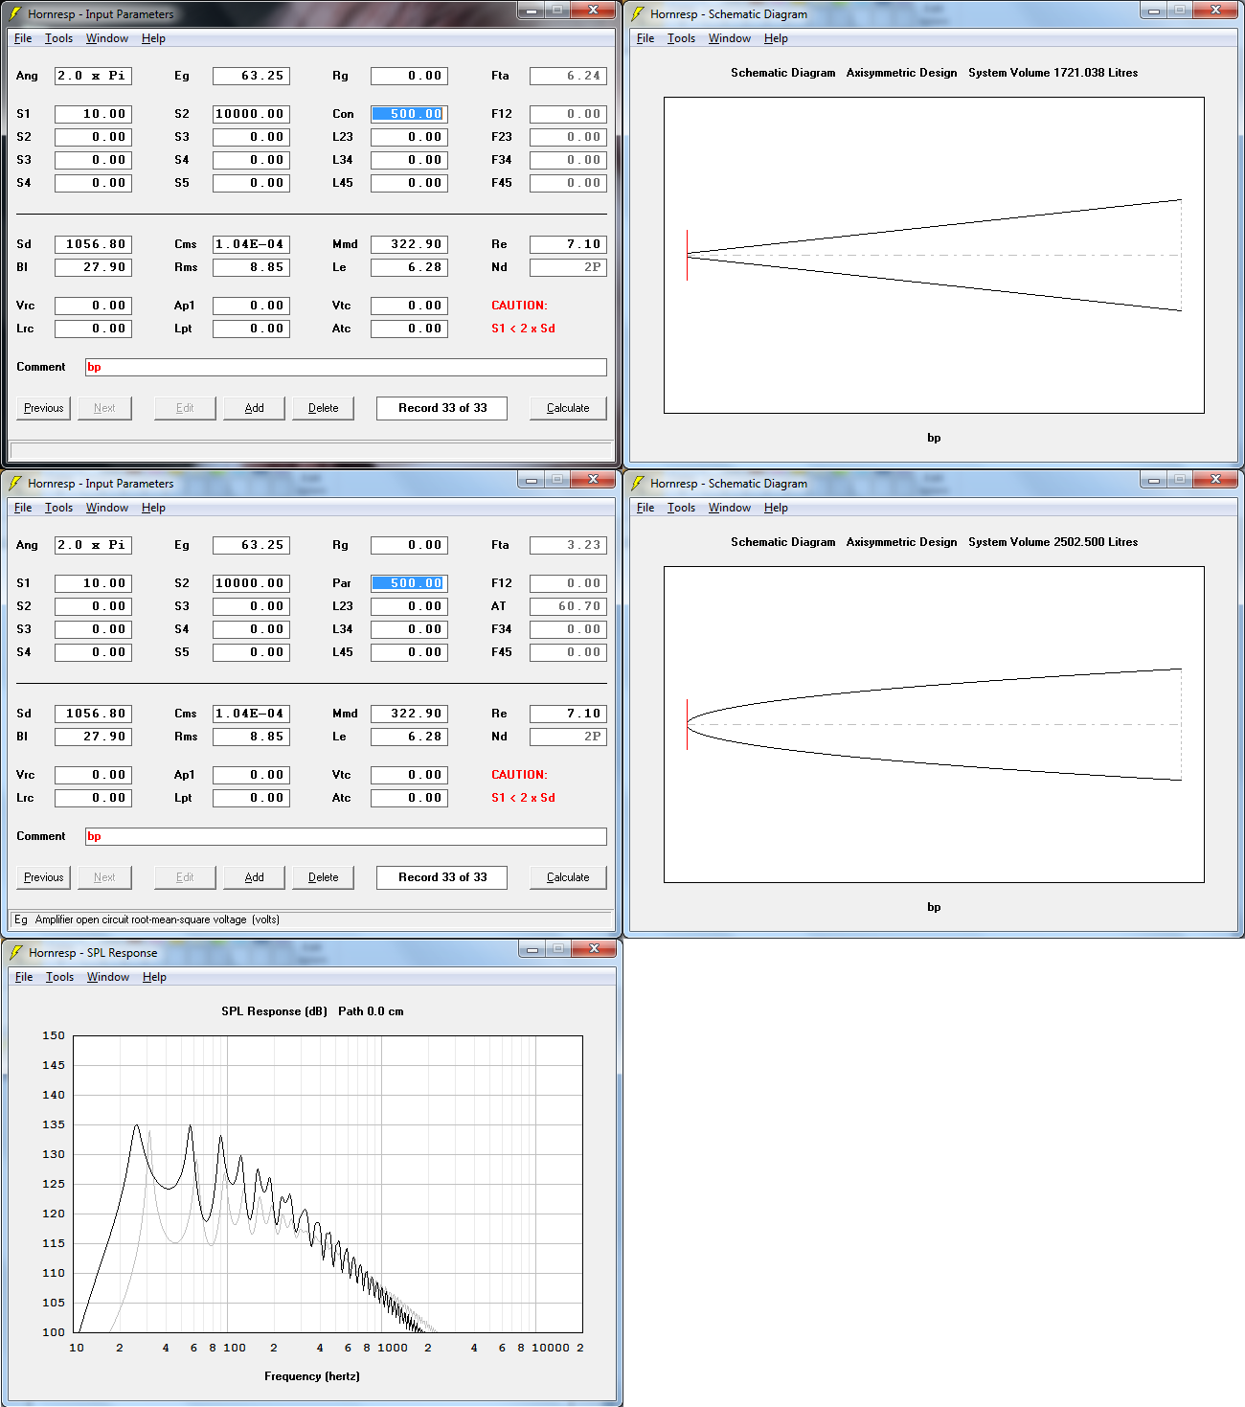Select the highlighted Par field showing 500.00
This screenshot has width=1245, height=1407.
coord(409,583)
